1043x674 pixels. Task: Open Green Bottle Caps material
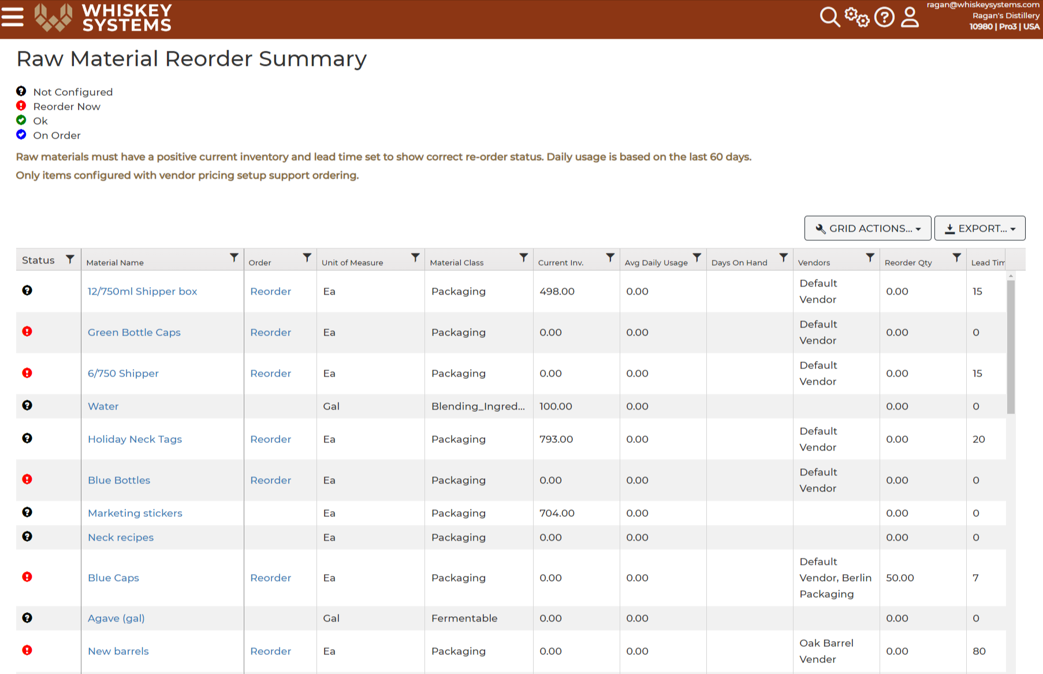[x=134, y=333]
